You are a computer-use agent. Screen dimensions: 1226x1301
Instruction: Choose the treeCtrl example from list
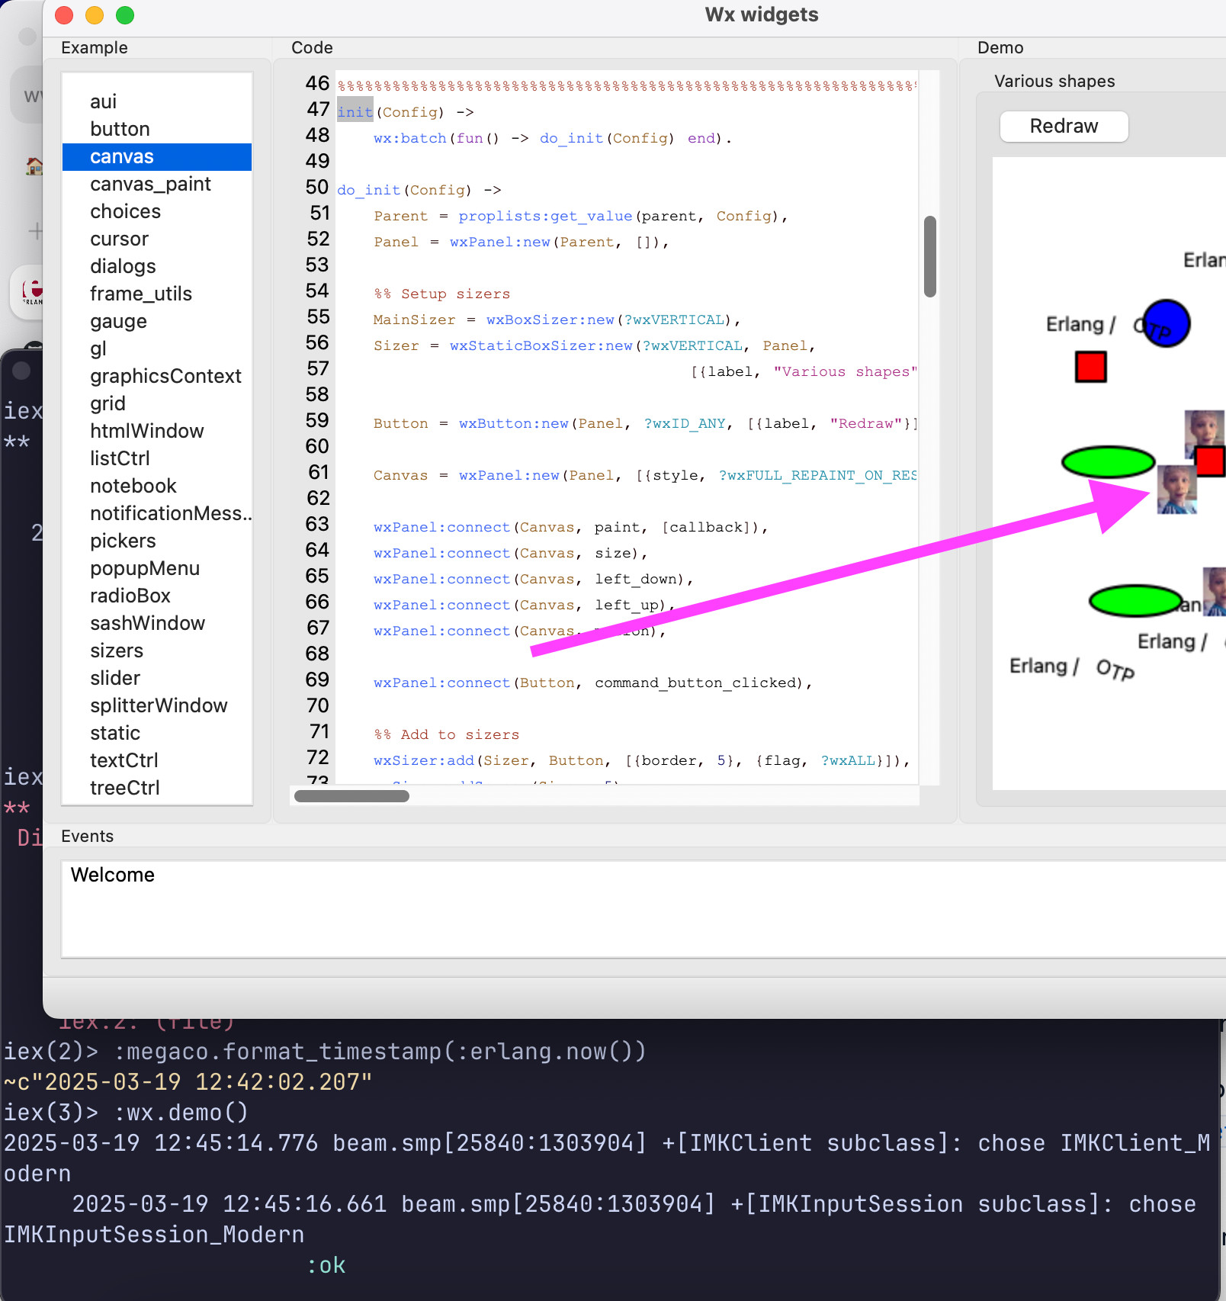point(125,788)
